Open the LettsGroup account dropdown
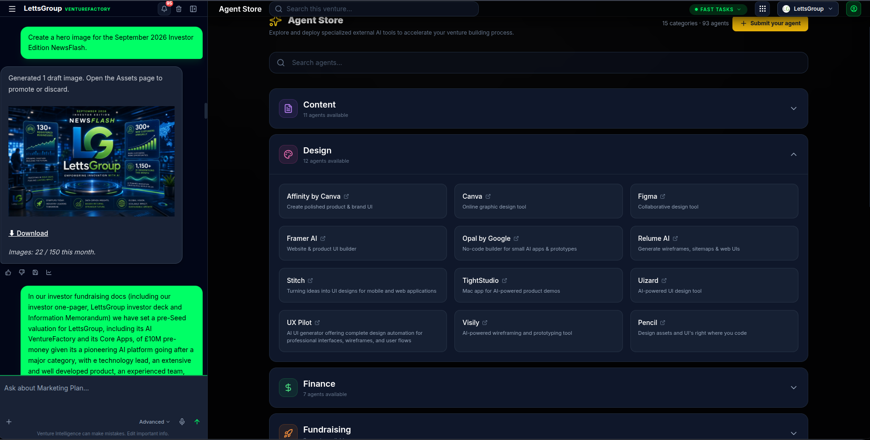The image size is (870, 440). pyautogui.click(x=808, y=9)
